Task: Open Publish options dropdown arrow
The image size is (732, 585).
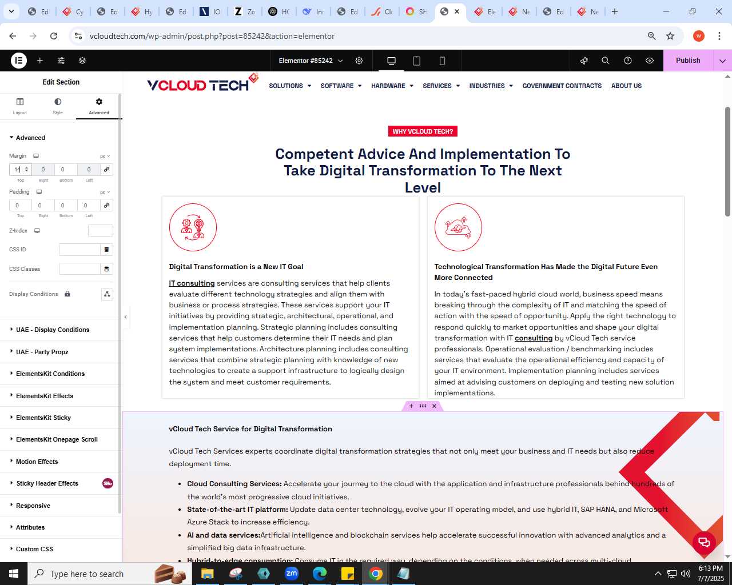Action: coord(723,61)
